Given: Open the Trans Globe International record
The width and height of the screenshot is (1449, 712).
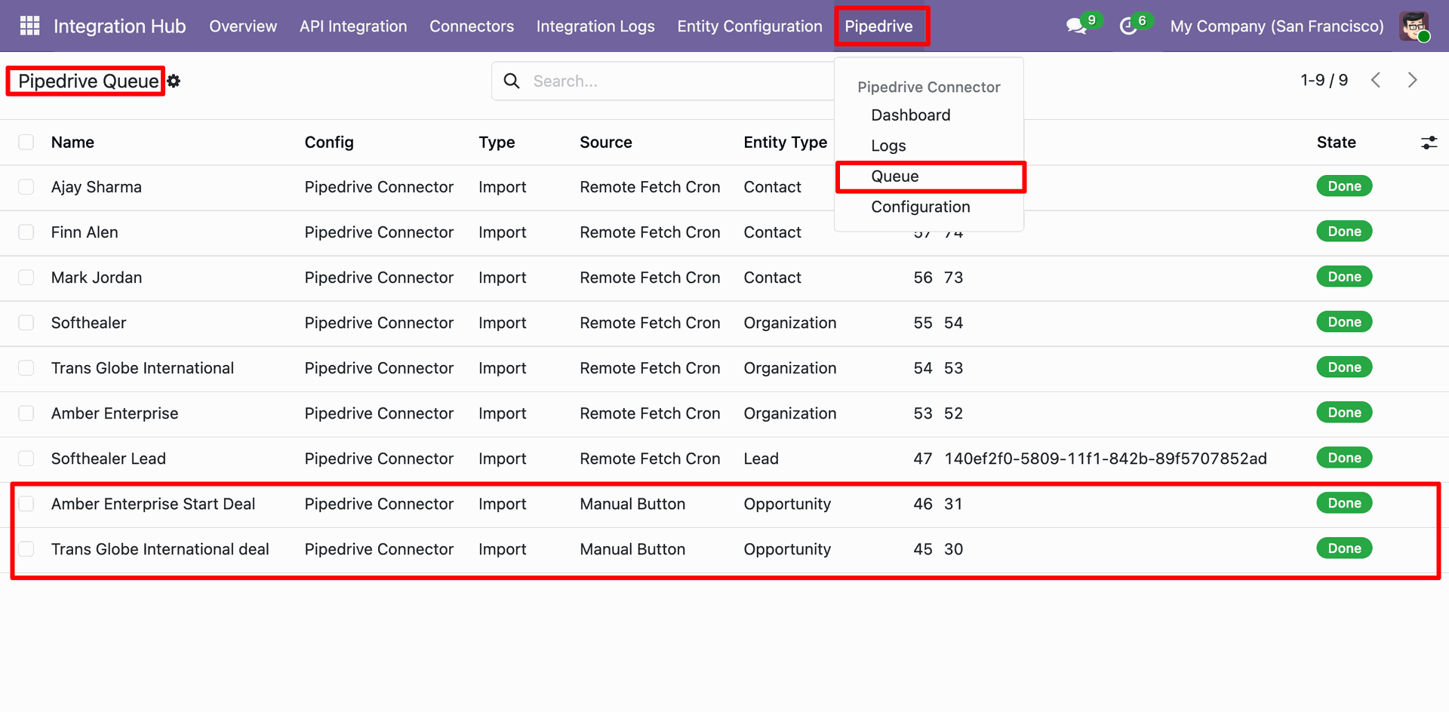Looking at the screenshot, I should [143, 368].
